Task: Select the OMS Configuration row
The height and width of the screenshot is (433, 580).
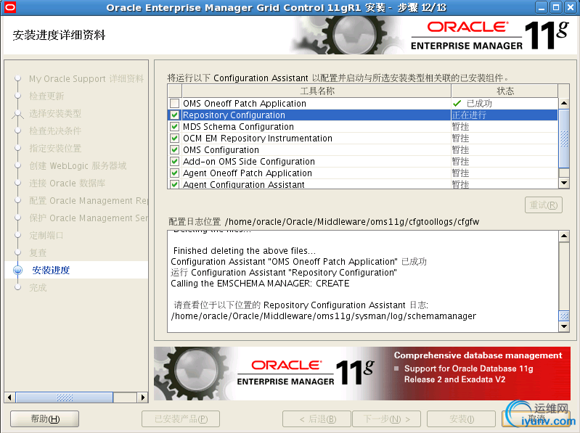Action: pyautogui.click(x=362, y=150)
